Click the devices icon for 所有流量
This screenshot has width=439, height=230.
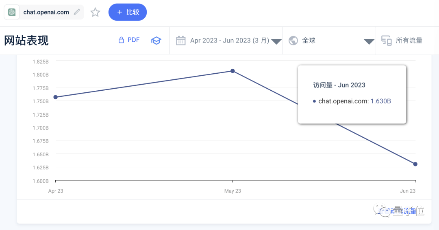(x=387, y=41)
